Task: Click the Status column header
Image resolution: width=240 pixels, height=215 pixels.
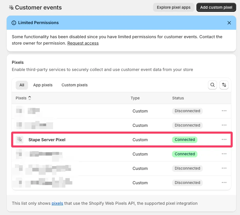Action: 178,98
